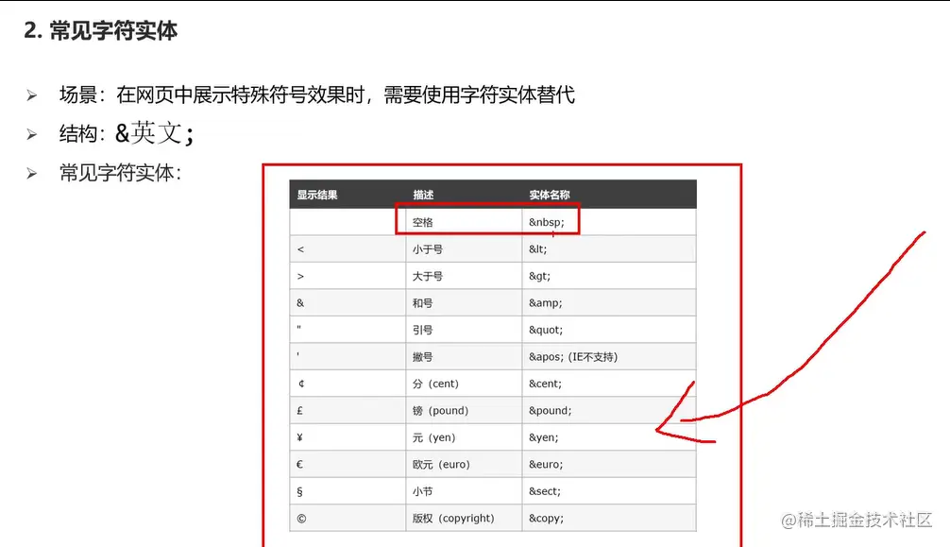Select the 大于号 description cell
950x547 pixels.
427,275
